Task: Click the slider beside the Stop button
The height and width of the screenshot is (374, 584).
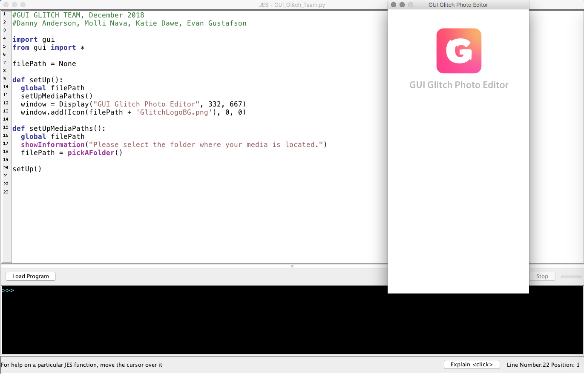Action: pos(571,277)
